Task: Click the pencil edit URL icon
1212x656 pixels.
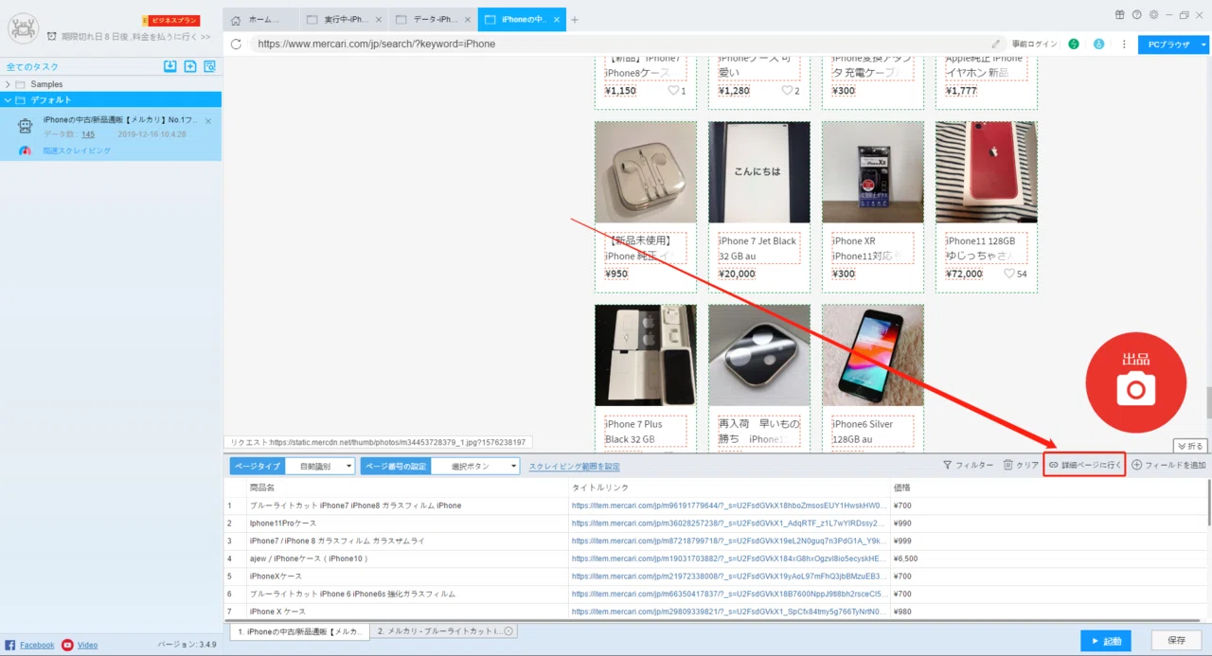Action: 996,44
